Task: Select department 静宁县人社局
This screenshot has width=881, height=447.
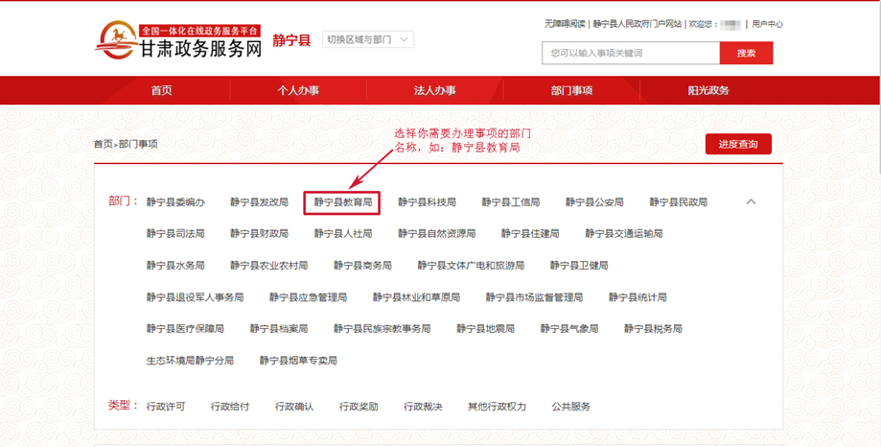Action: pyautogui.click(x=343, y=233)
